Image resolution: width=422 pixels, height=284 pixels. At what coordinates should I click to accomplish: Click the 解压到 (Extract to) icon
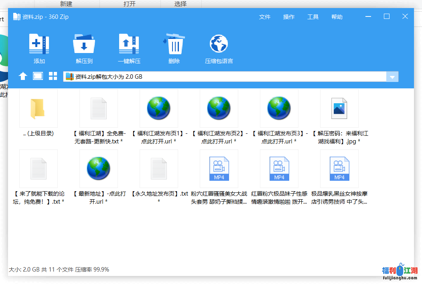[84, 45]
